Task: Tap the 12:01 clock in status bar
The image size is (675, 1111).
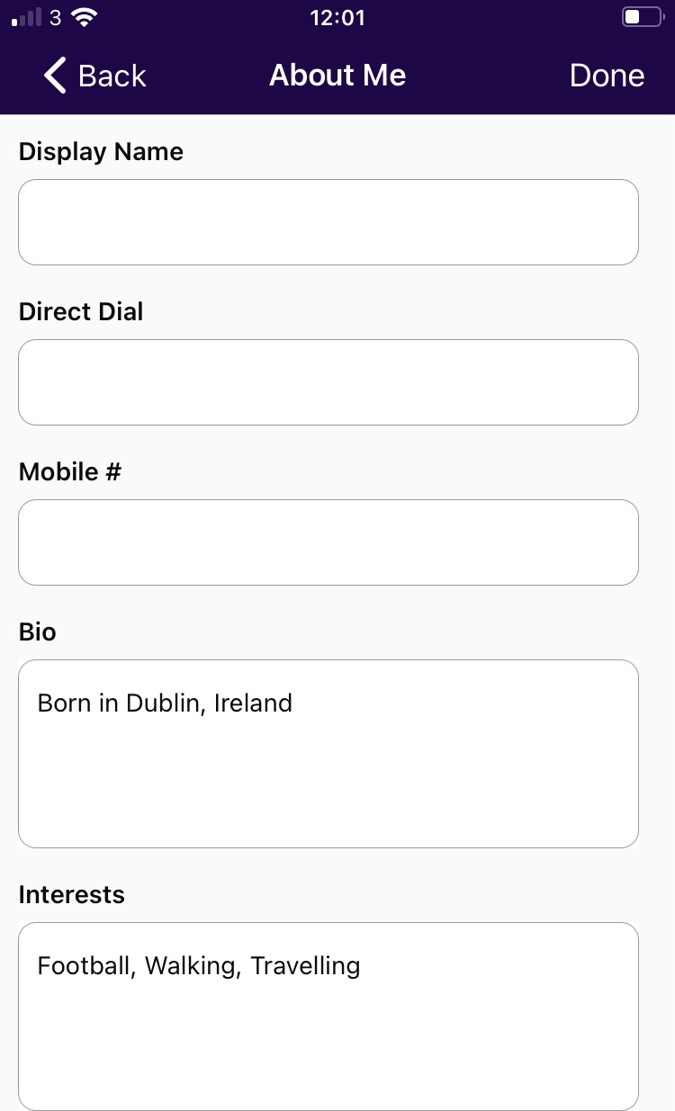Action: [x=337, y=17]
